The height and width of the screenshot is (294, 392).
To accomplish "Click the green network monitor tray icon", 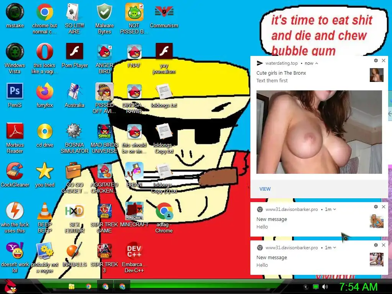I will 316,287.
